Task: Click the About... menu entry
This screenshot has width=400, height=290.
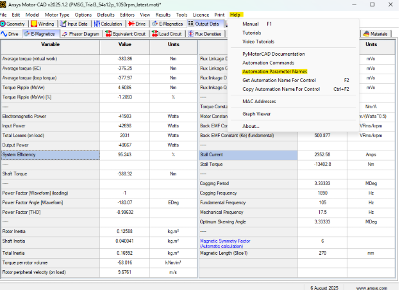Action: [x=251, y=126]
